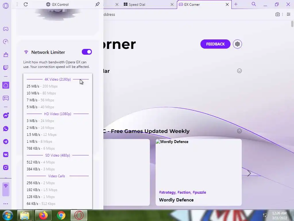Image resolution: width=294 pixels, height=221 pixels.
Task: Open Twitch sidebar icon
Action: [6, 68]
